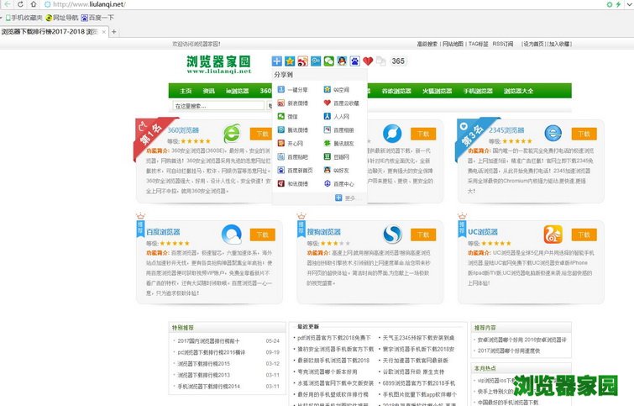634x406 pixels.
Task: Click the Tencent Weibo icon in the share bar
Action: coord(316,61)
